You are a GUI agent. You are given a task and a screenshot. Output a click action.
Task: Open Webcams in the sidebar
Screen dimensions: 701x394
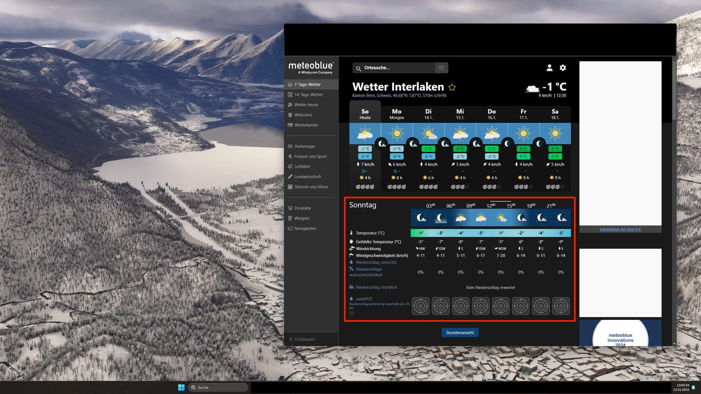(x=303, y=115)
